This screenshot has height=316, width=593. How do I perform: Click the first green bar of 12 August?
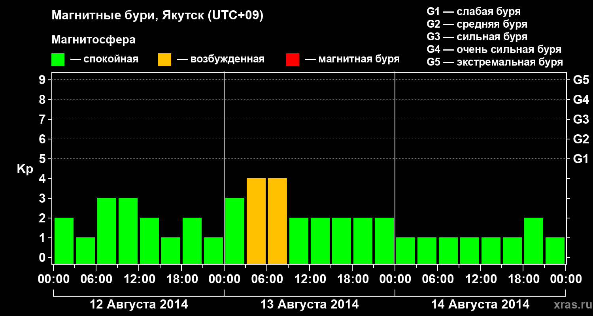pyautogui.click(x=64, y=241)
